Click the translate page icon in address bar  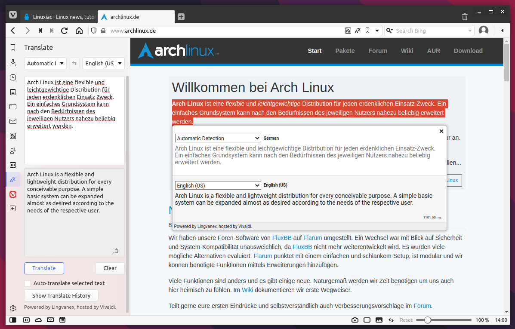point(358,31)
